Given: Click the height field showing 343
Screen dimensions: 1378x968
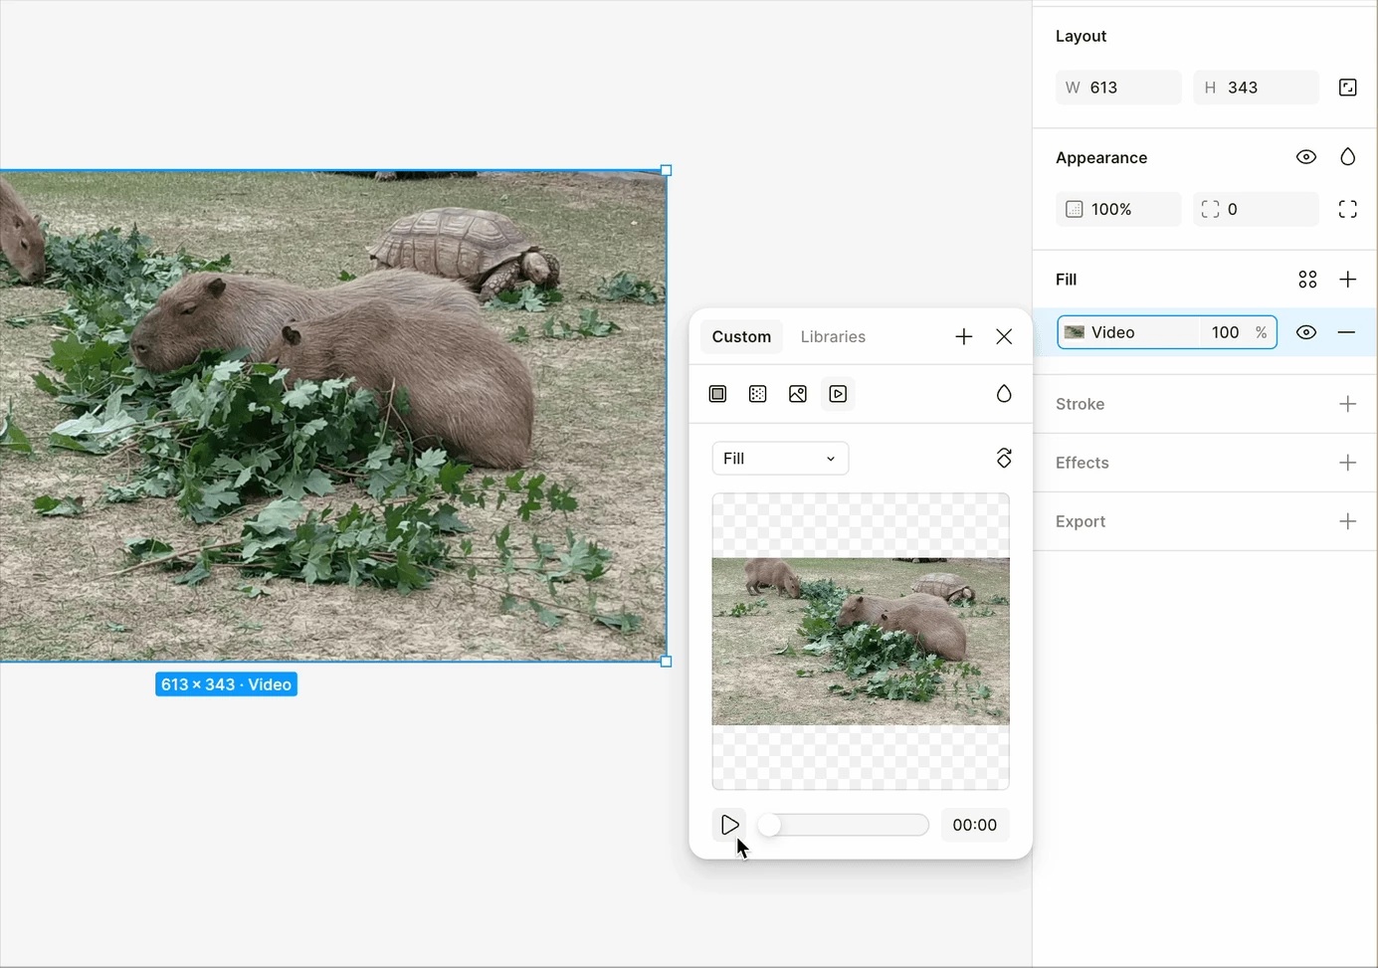Looking at the screenshot, I should coord(1256,88).
